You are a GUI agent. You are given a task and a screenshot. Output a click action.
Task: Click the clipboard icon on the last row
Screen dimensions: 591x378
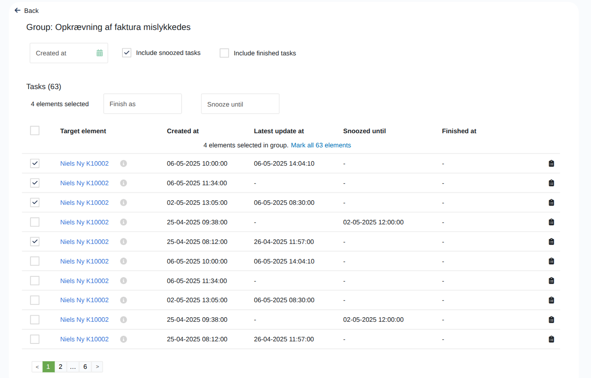(551, 339)
